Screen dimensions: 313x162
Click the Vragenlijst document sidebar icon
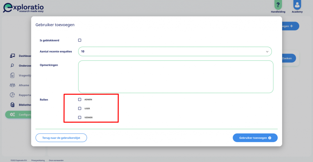point(12,75)
